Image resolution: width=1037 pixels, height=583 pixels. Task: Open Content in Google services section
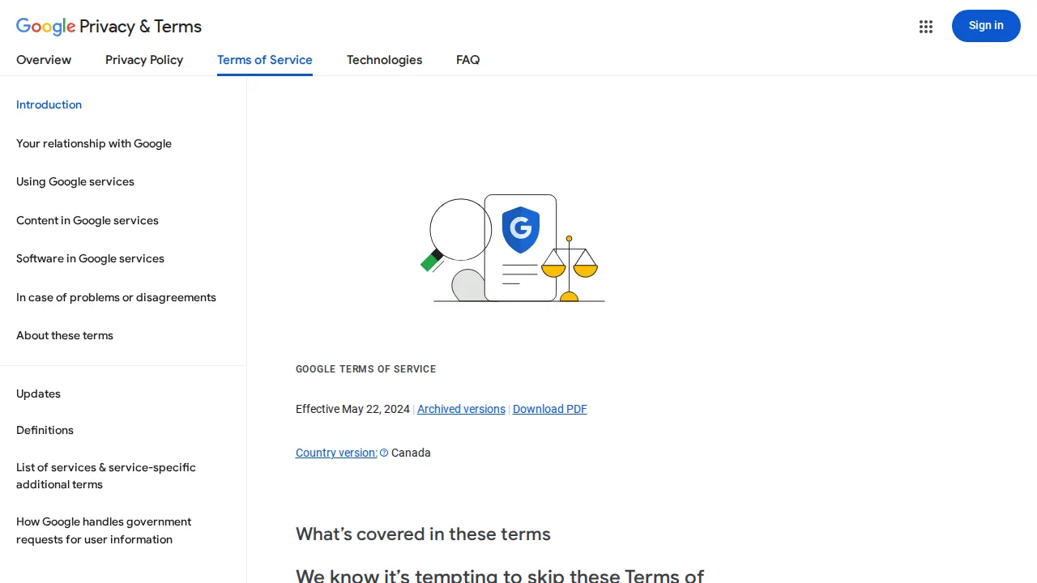[87, 220]
